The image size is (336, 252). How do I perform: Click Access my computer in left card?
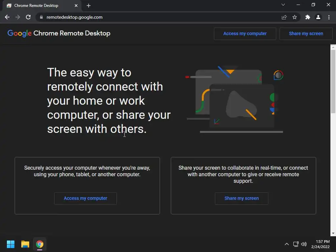click(x=85, y=199)
